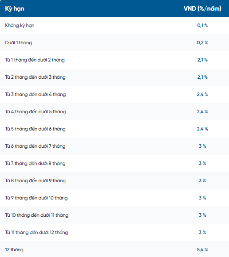The image size is (229, 257).
Task: Select the 12 tháng row label
Action: (14, 249)
